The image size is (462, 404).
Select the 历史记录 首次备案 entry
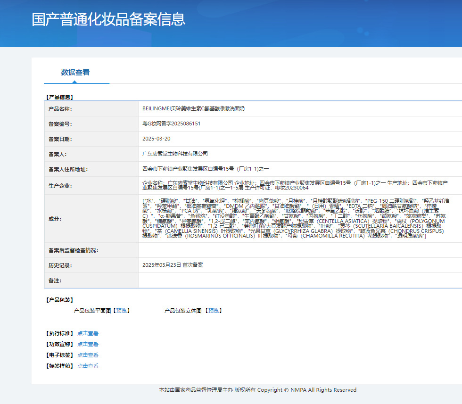pyautogui.click(x=173, y=265)
